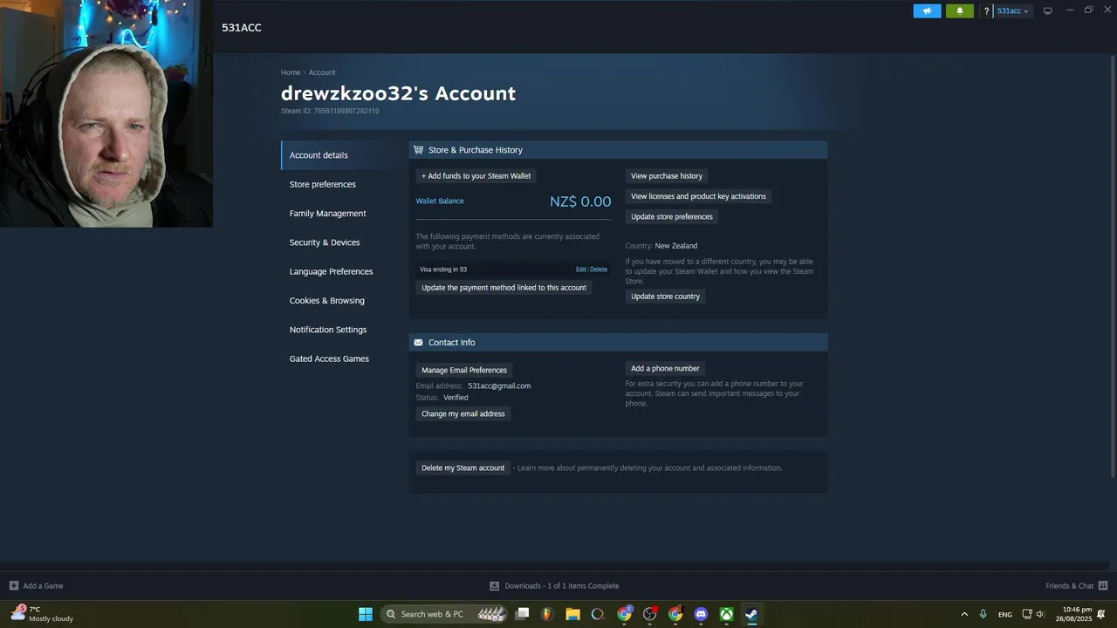View purchase history
The image size is (1117, 628).
coord(667,176)
